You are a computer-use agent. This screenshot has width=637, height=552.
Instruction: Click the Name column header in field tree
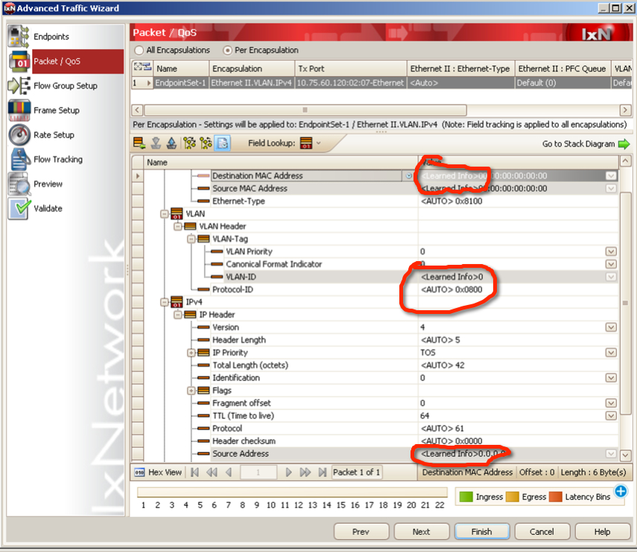pos(281,162)
